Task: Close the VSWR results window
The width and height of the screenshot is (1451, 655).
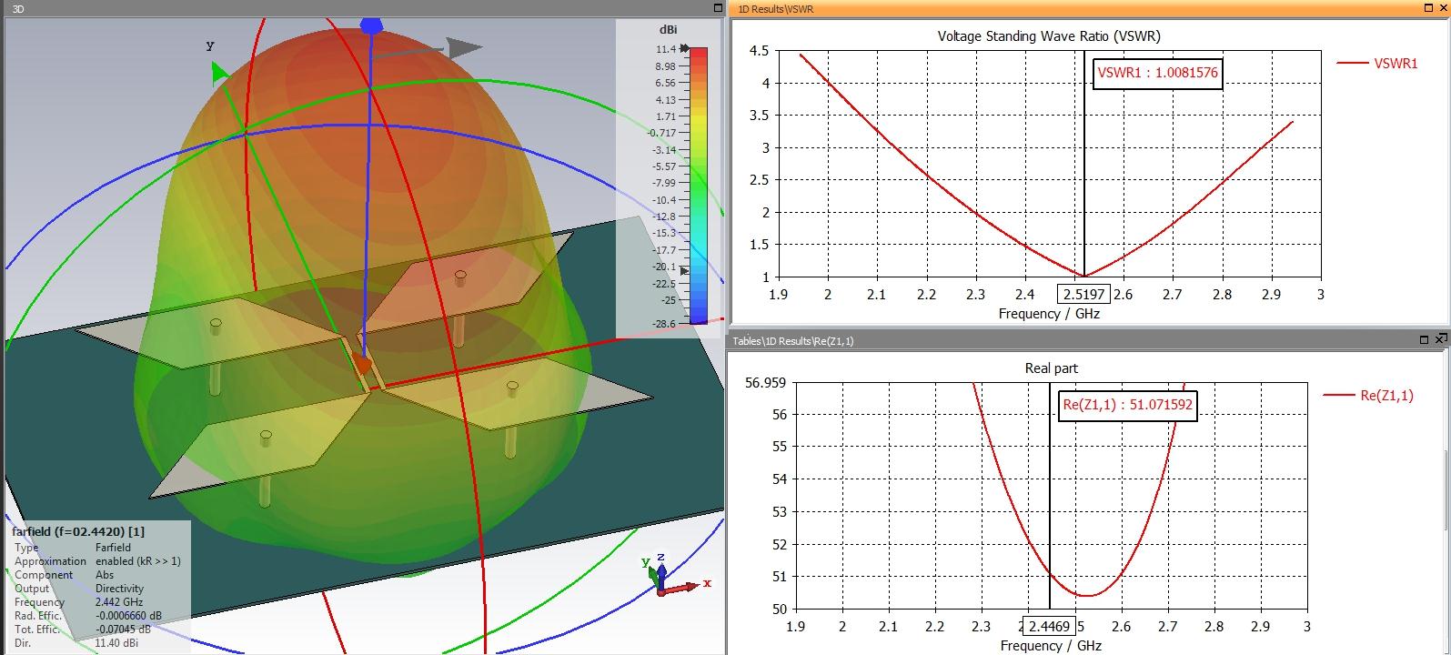Action: point(1440,8)
